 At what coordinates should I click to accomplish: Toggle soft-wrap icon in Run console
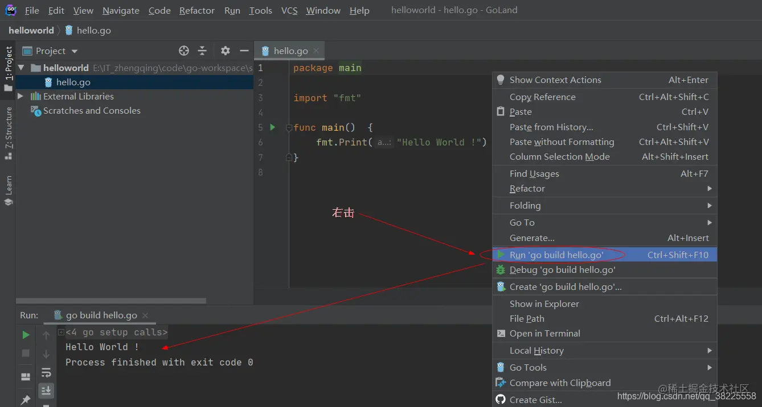coord(46,373)
